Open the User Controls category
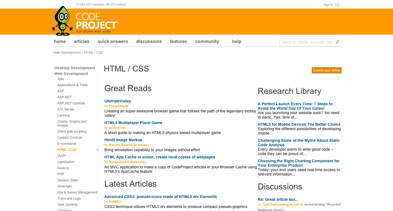The image size is (393, 211). pos(68,205)
